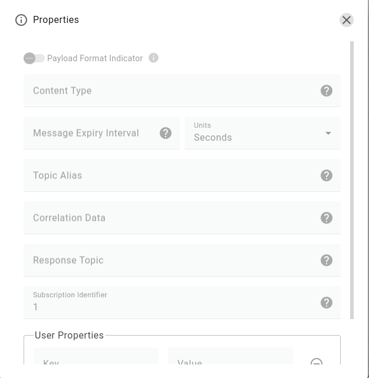369x378 pixels.
Task: Click the Content Type help icon
Action: click(327, 91)
